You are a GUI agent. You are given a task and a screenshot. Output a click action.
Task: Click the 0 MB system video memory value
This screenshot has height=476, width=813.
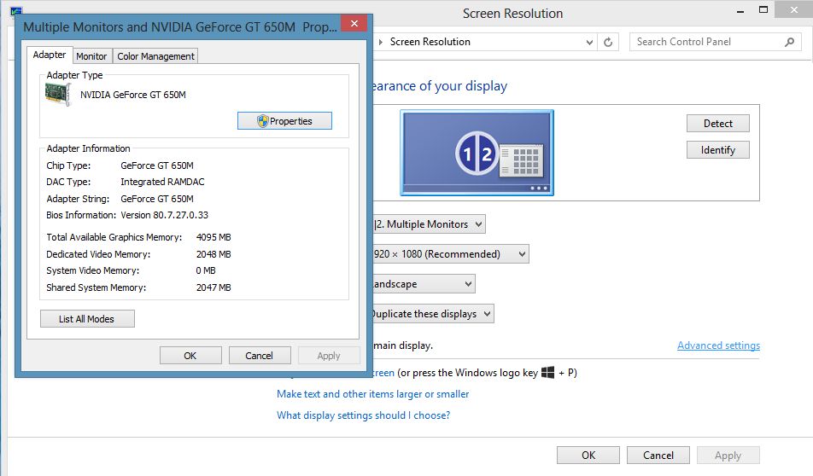(x=206, y=270)
